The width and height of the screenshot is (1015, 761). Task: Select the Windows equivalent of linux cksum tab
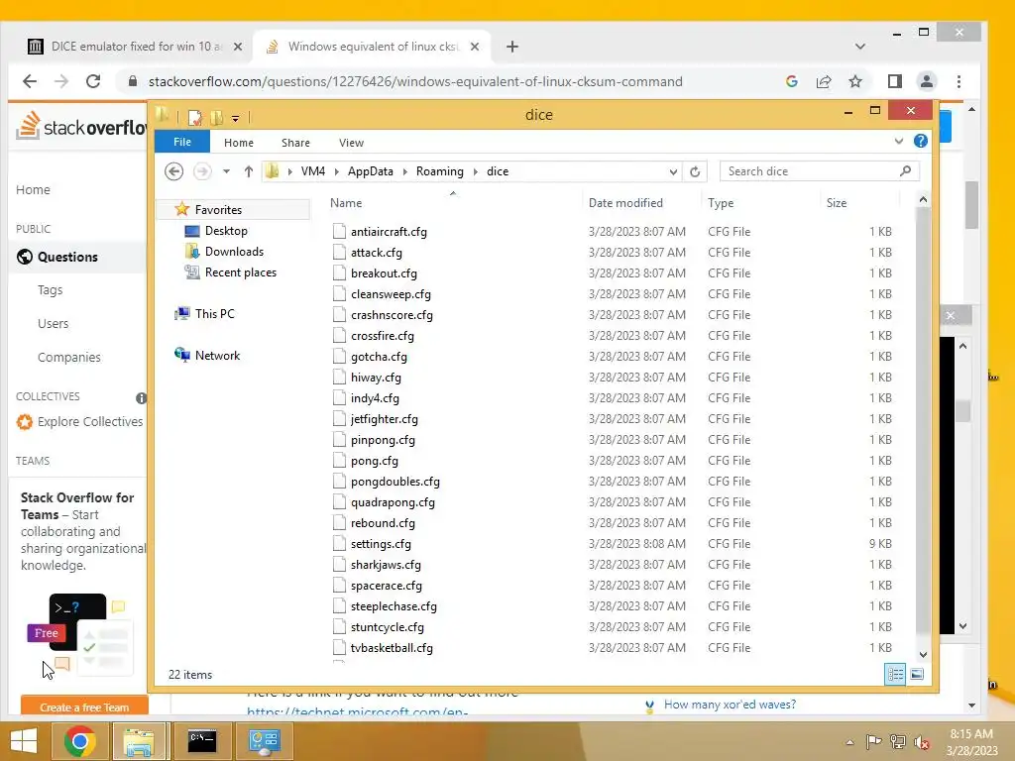click(x=373, y=47)
